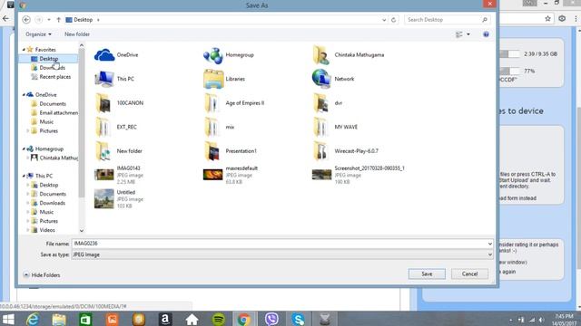Viewport: 581px width, 326px height.
Task: Click the Search Desktop field
Action: pos(447,20)
